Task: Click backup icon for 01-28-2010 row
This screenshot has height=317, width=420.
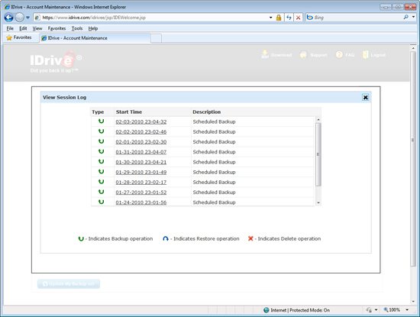Action: pos(101,182)
